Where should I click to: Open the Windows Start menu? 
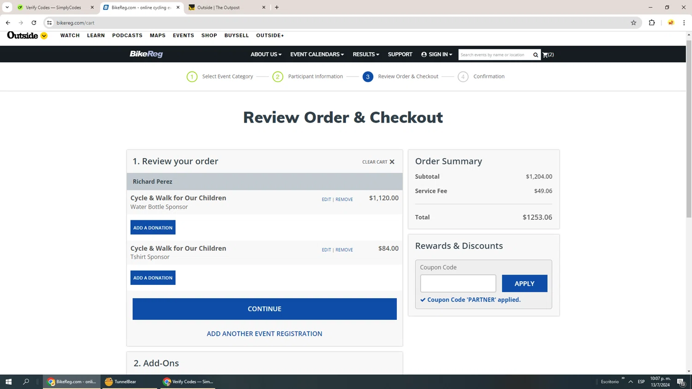pyautogui.click(x=8, y=382)
